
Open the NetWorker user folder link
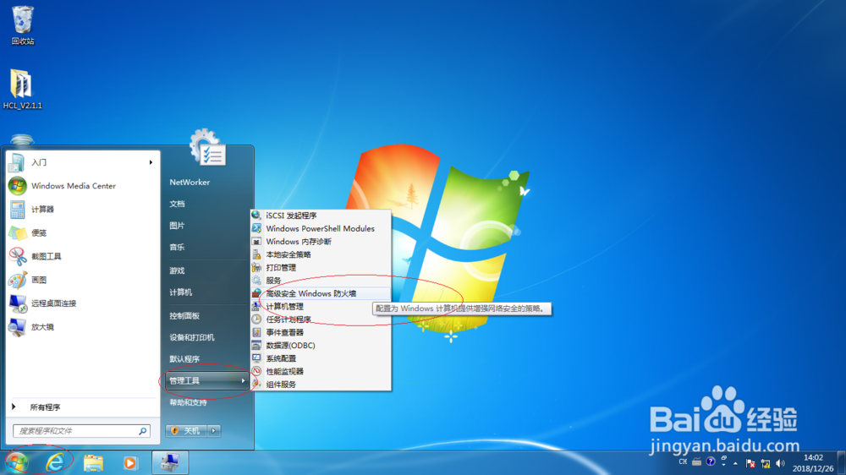(190, 183)
